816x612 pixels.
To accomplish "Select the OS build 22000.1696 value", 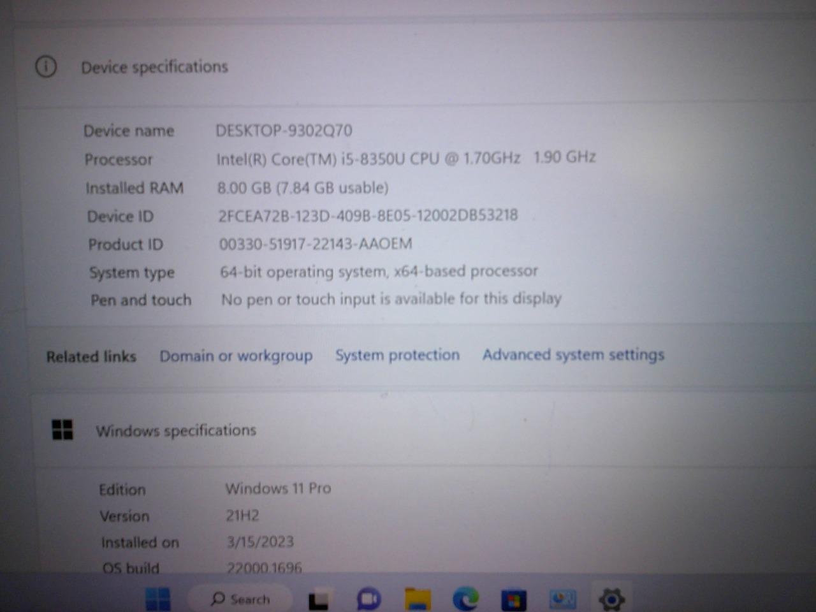I will click(265, 567).
